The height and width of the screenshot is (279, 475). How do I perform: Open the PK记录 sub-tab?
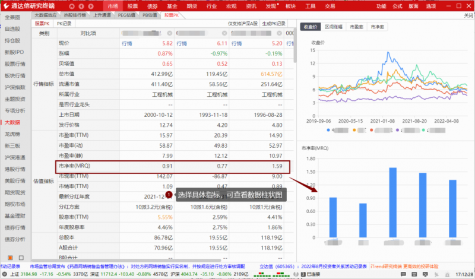click(64, 24)
